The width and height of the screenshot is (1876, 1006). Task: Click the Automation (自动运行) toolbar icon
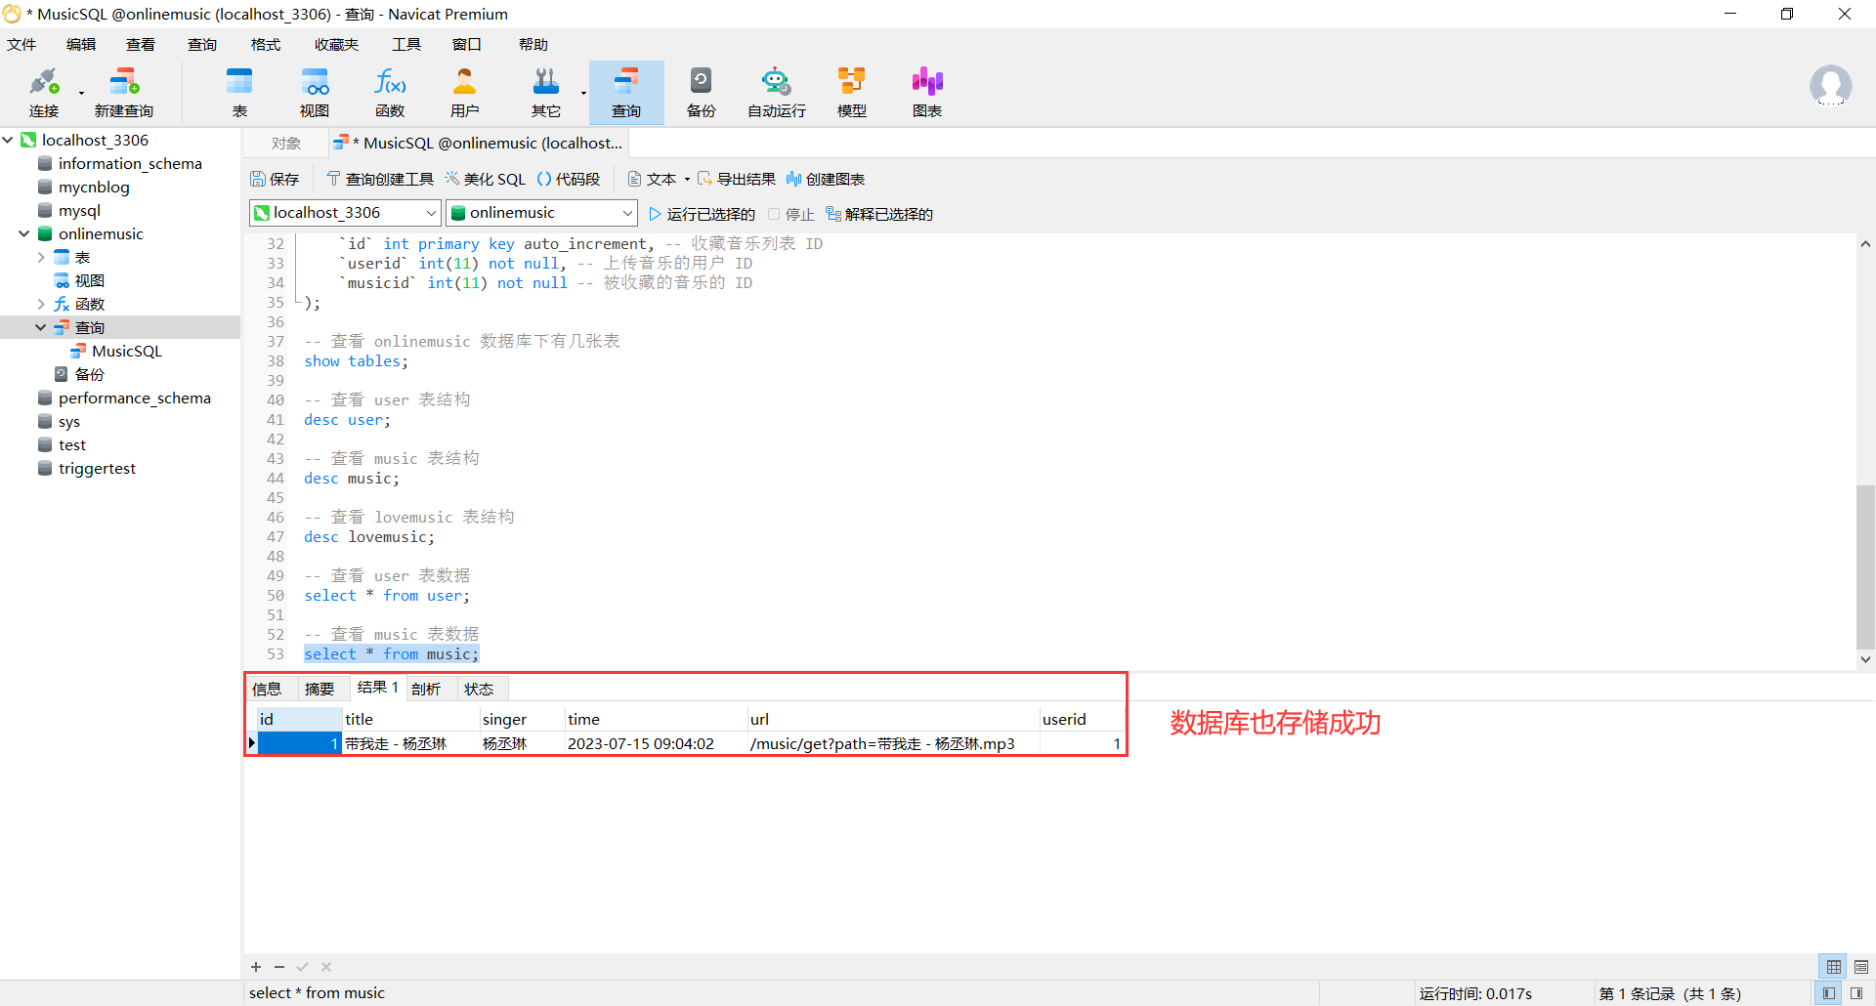coord(777,93)
